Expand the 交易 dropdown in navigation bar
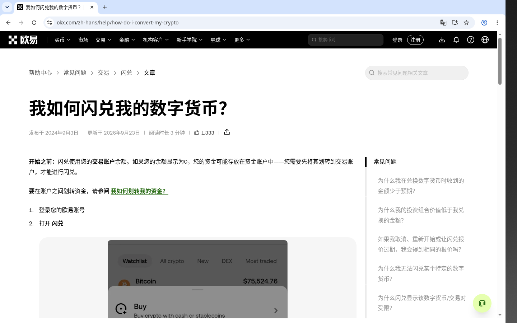Screen dimensions: 517x323 (x=103, y=40)
